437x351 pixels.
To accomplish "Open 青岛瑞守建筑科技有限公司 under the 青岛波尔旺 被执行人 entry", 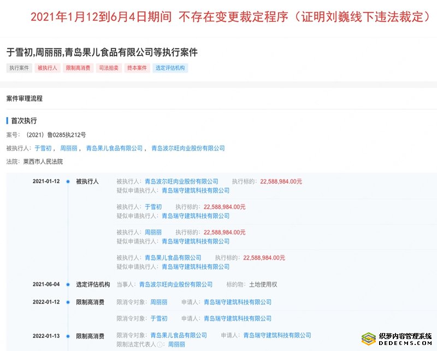I will tap(196, 191).
